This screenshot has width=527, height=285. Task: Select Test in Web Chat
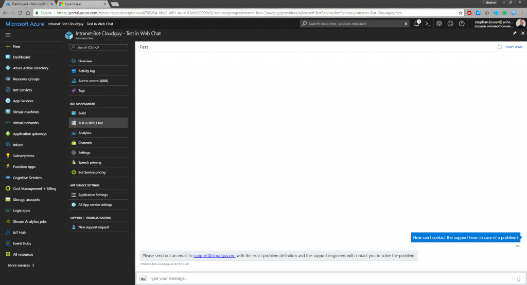tap(98, 123)
